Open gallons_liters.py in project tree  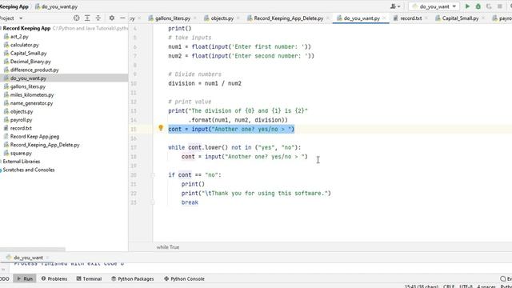[x=28, y=86]
